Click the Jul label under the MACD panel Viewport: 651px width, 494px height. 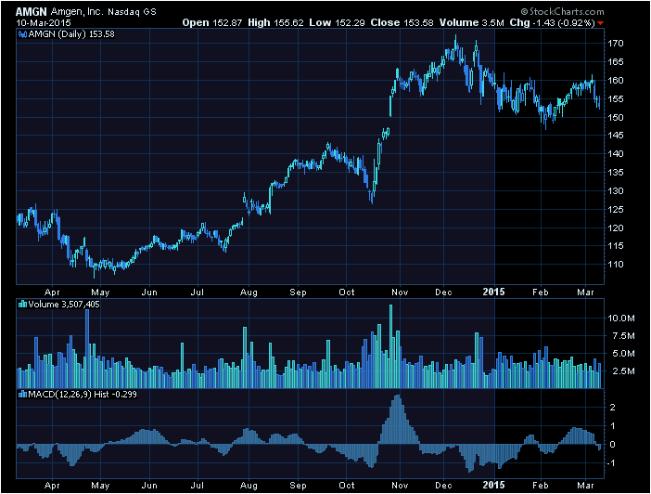pos(198,486)
